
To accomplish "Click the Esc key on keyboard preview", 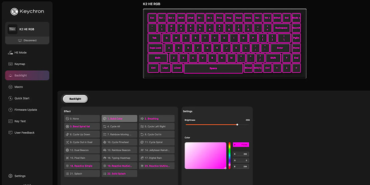I will tap(152, 18).
